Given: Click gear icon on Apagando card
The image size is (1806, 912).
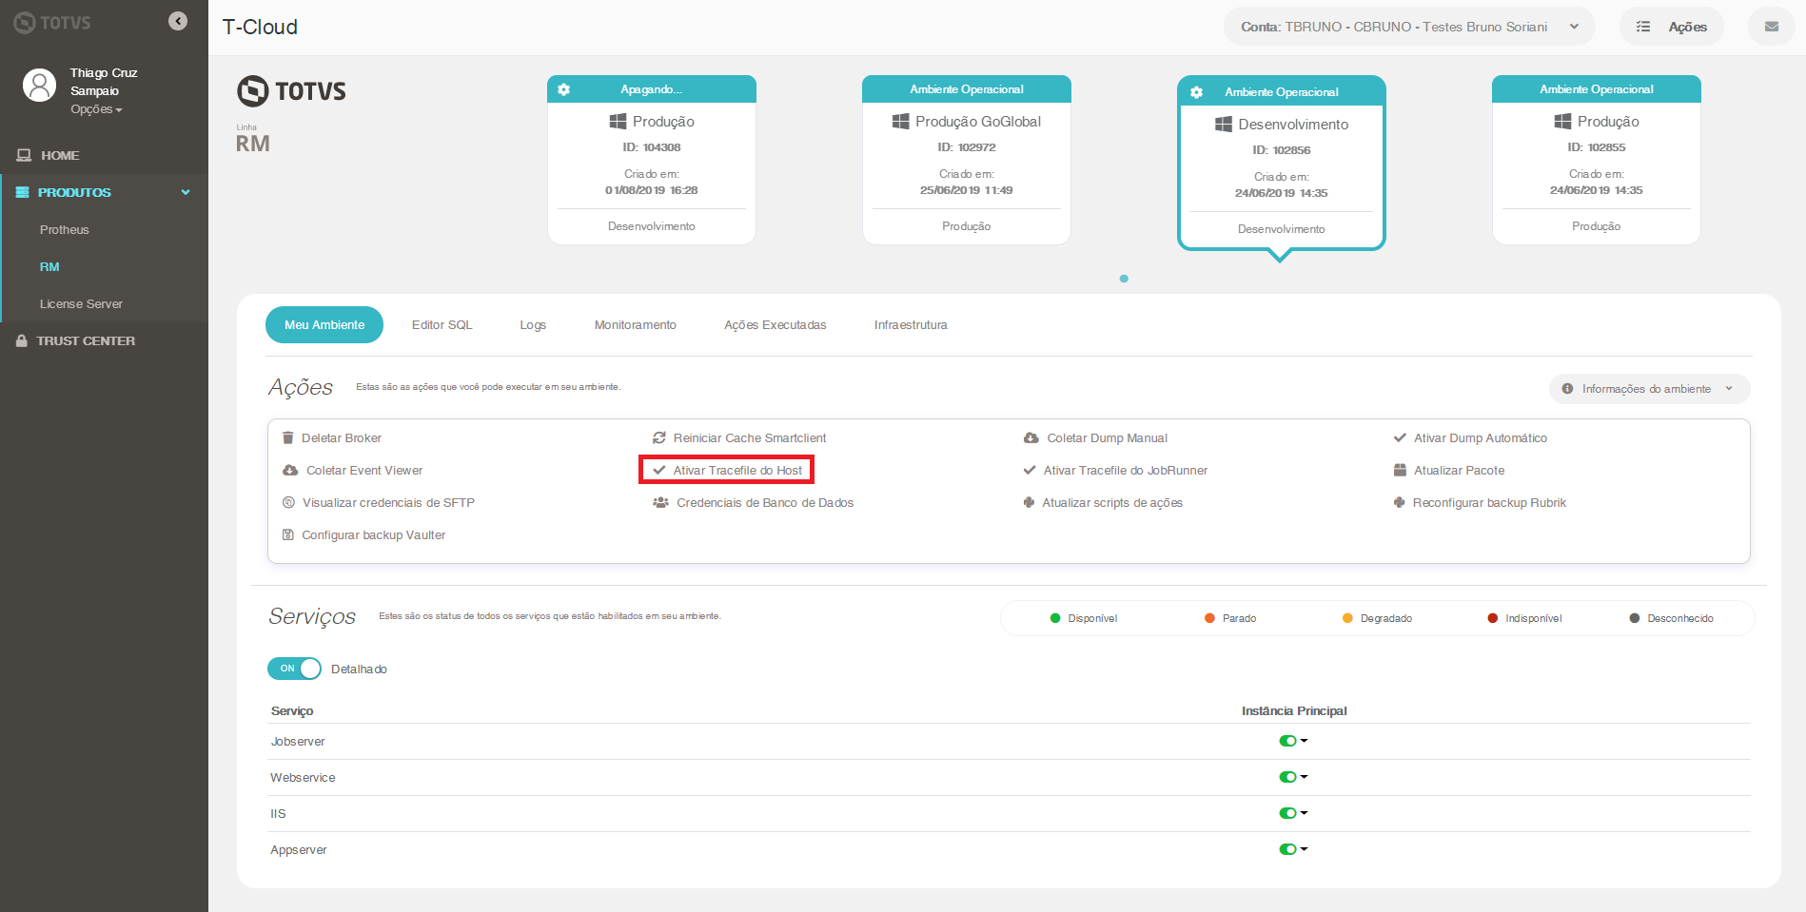Looking at the screenshot, I should (x=563, y=89).
